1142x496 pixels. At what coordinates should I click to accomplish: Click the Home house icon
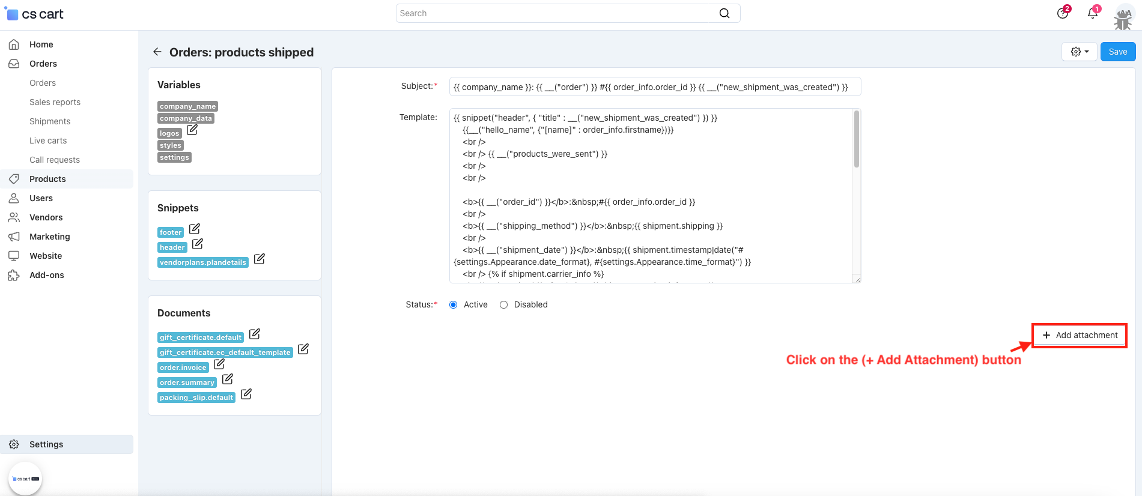point(14,44)
